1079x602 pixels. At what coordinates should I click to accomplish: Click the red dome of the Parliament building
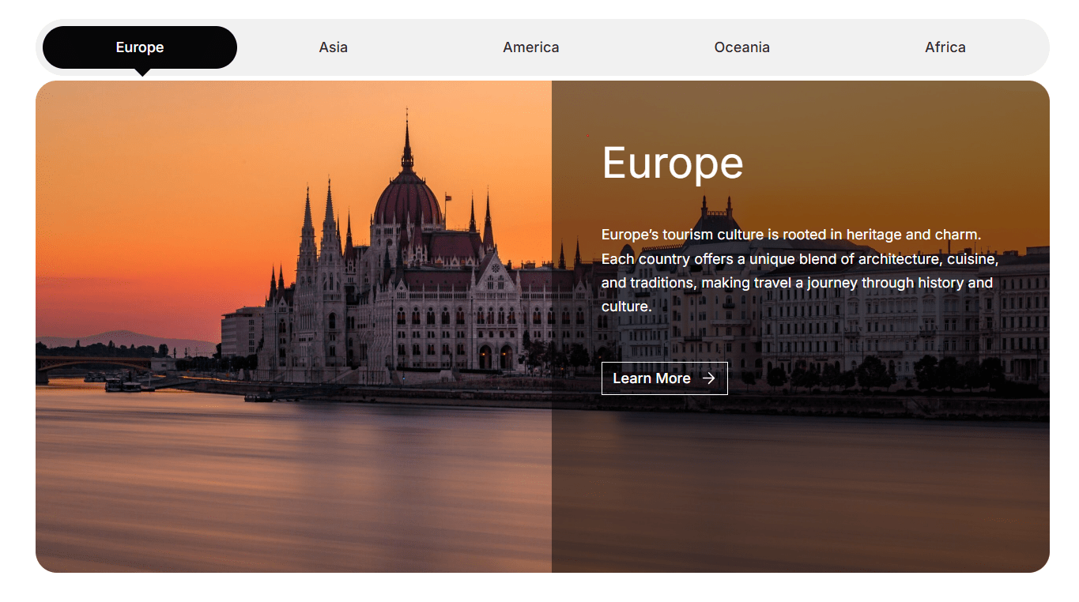[407, 201]
